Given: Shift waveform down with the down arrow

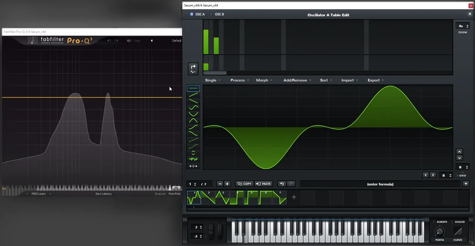Looking at the screenshot, I should click(x=459, y=158).
